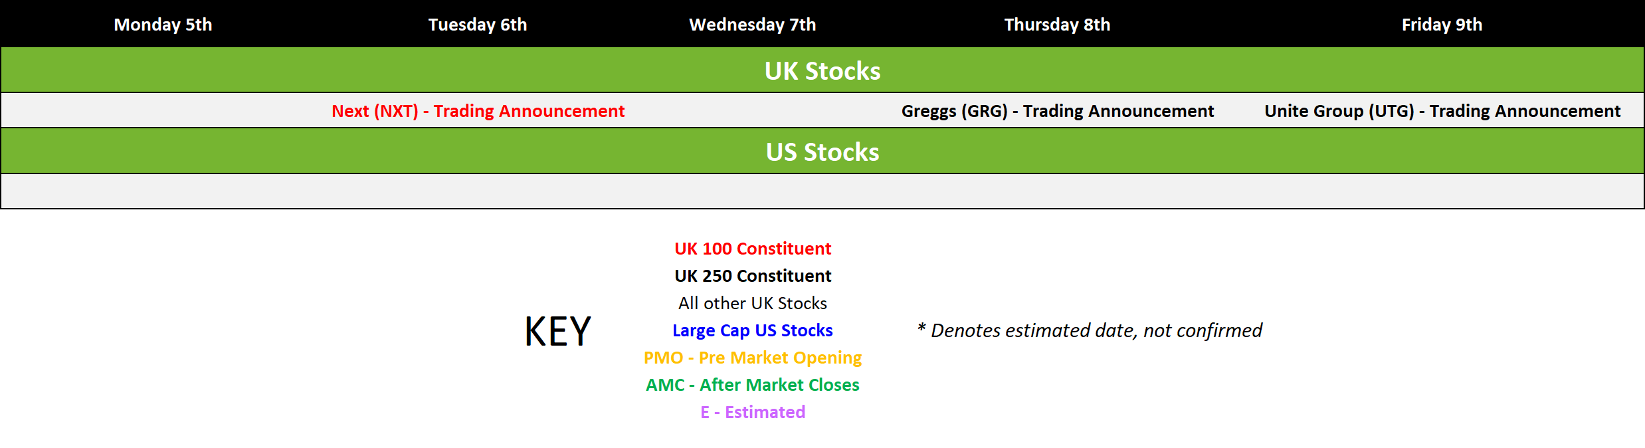1645x448 pixels.
Task: Choose the Wednesday 7th column header
Action: tap(752, 25)
